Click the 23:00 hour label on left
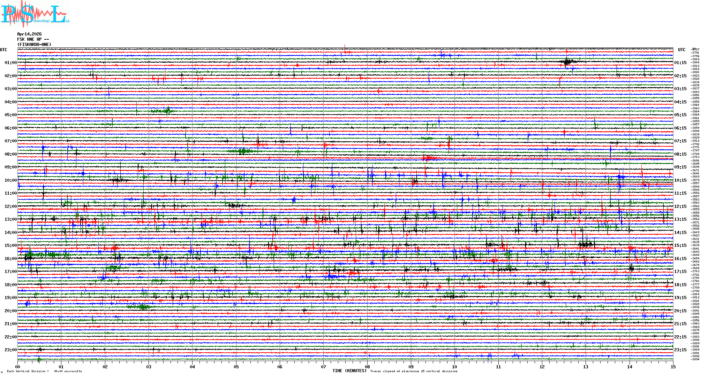Image resolution: width=701 pixels, height=376 pixels. coord(10,350)
